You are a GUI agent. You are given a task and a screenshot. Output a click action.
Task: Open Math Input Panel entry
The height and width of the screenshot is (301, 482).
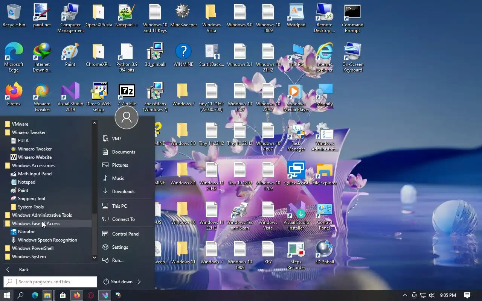click(x=47, y=174)
